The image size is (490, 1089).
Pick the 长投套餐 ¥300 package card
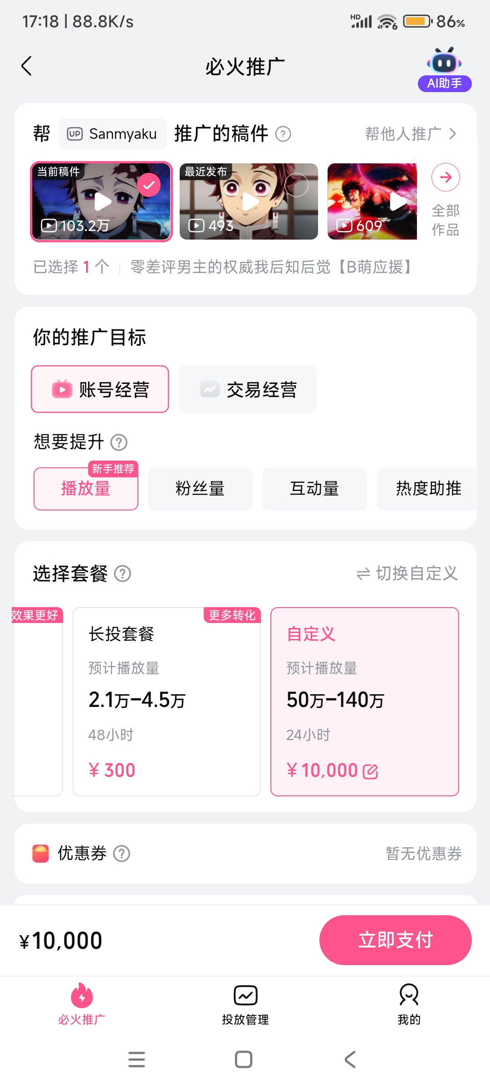[x=167, y=701]
